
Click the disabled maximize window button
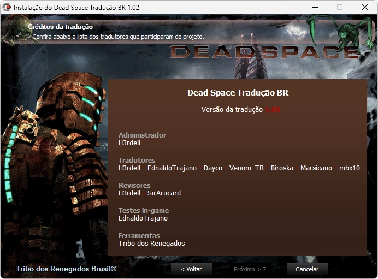[340, 7]
